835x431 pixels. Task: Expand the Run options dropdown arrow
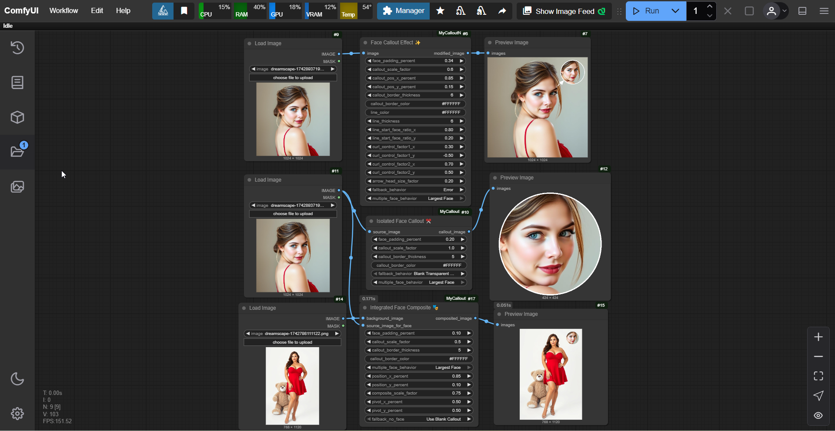click(x=675, y=11)
